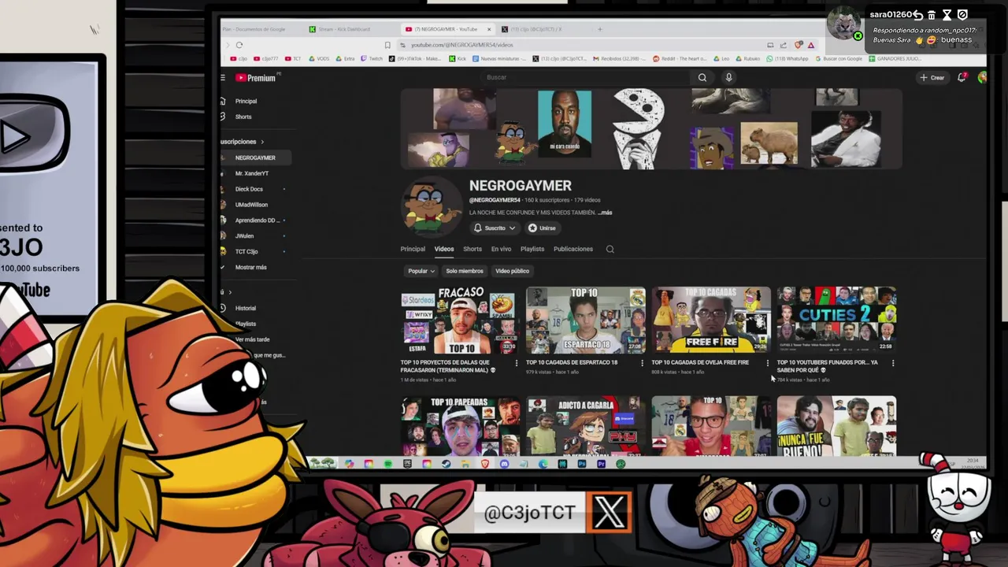This screenshot has height=567, width=1008.
Task: Select the channel Videos tab
Action: [444, 249]
